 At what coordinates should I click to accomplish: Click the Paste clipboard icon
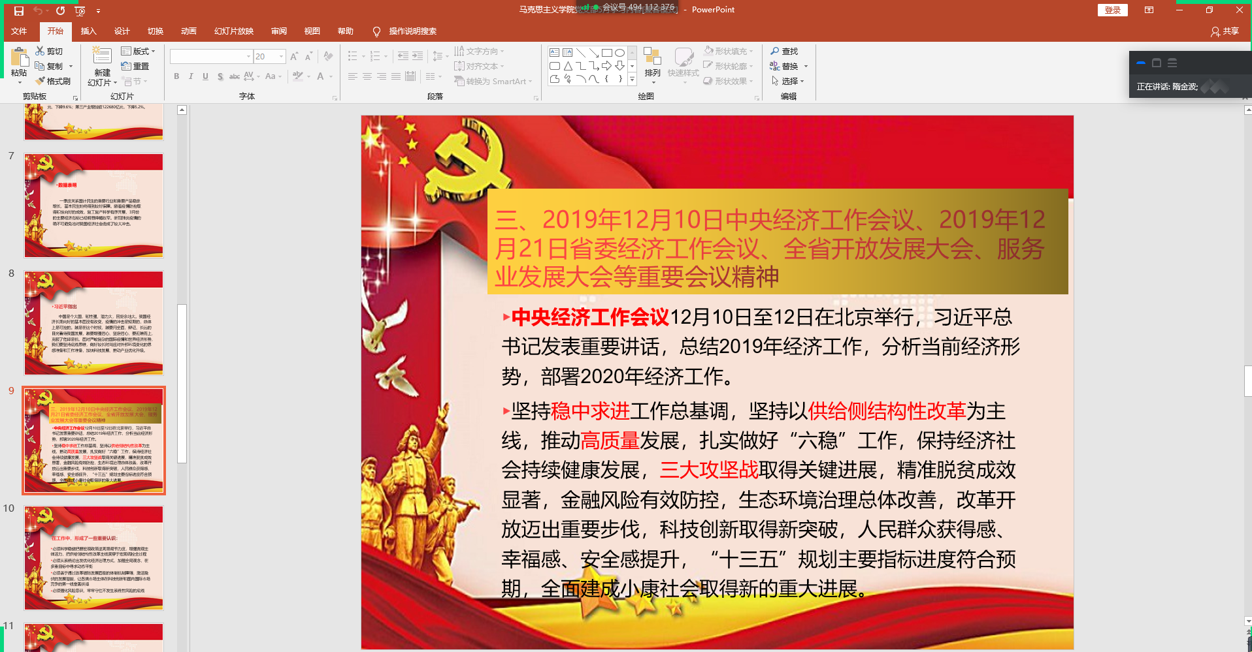pos(19,57)
